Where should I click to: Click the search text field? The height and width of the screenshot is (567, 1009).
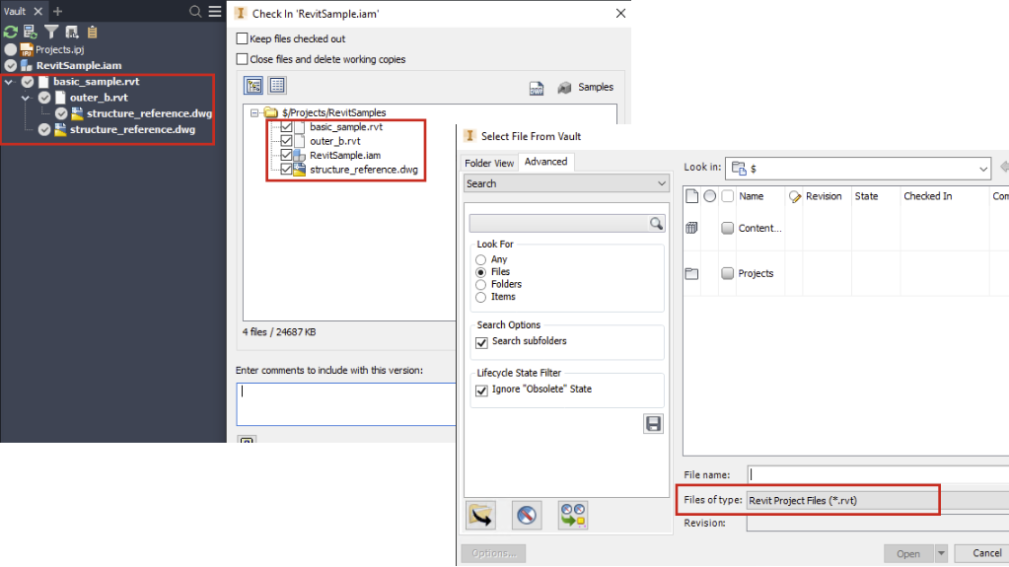[558, 223]
